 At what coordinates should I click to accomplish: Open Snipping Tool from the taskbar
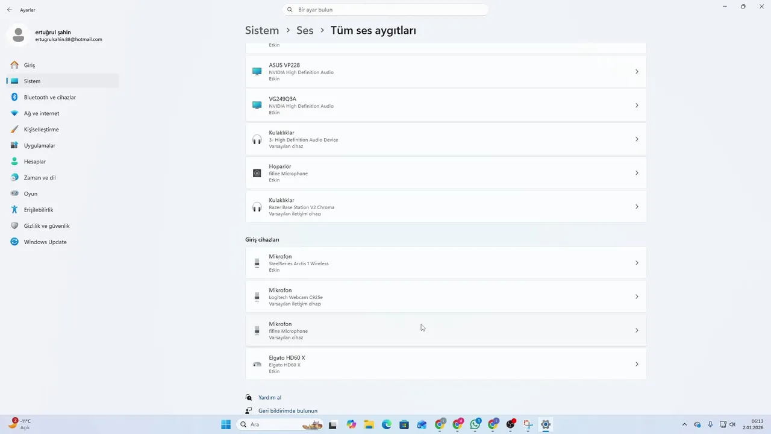(x=528, y=424)
